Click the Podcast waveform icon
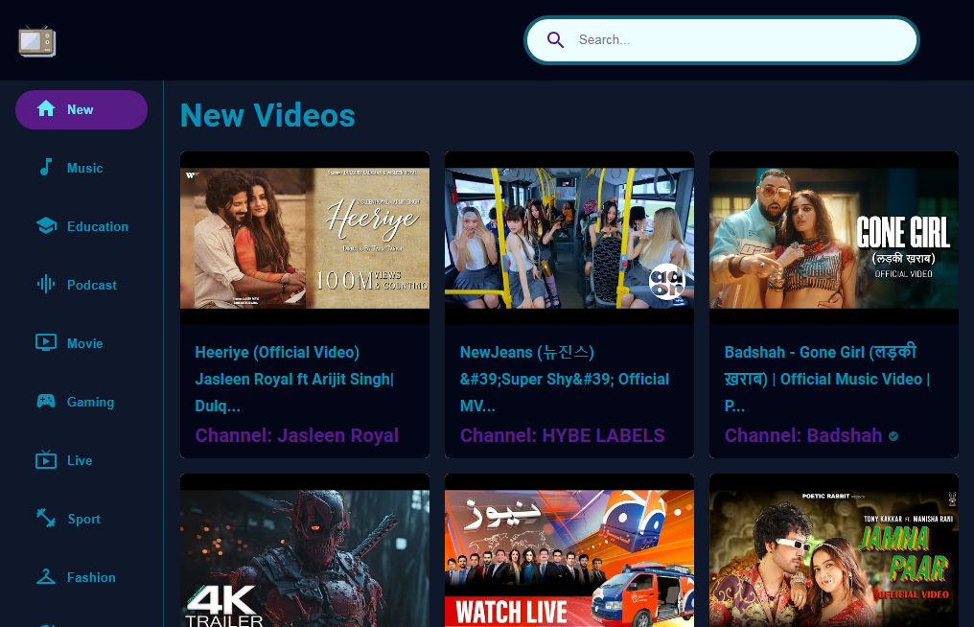This screenshot has height=627, width=974. coord(46,284)
